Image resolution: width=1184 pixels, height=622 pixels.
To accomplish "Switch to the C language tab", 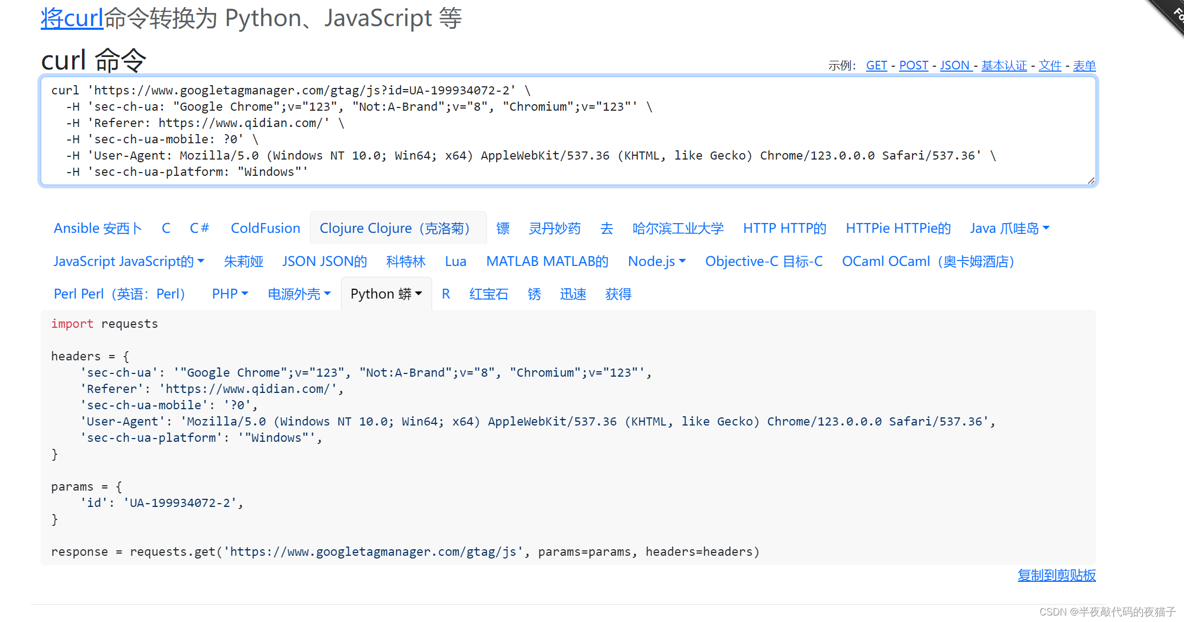I will pos(166,229).
